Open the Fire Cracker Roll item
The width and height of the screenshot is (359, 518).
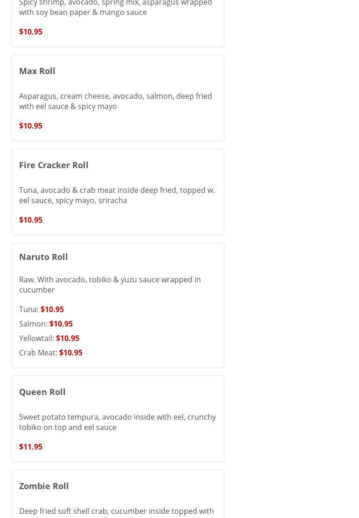tap(54, 165)
